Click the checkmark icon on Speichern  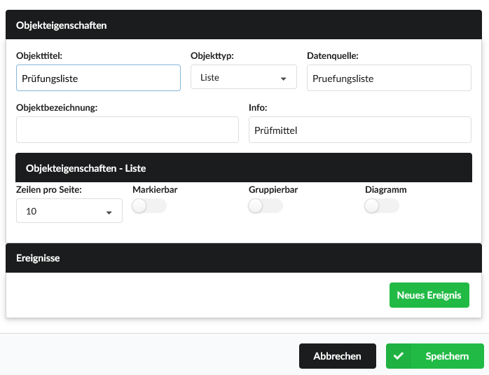tap(398, 356)
